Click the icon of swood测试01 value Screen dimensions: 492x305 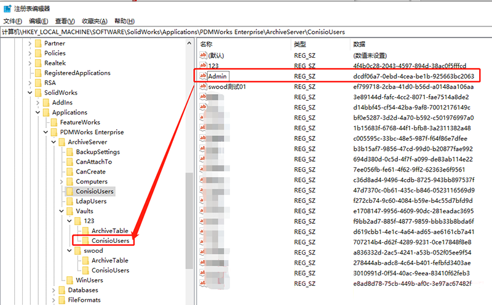(x=203, y=87)
